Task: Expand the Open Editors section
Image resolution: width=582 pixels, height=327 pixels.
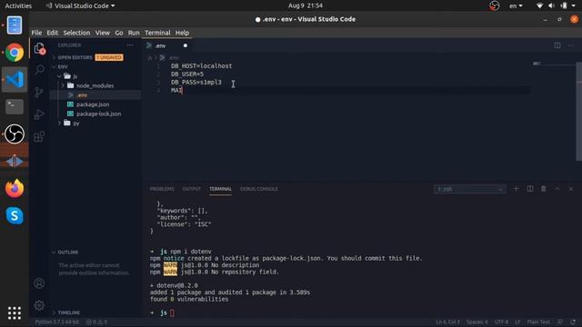Action: coord(89,57)
